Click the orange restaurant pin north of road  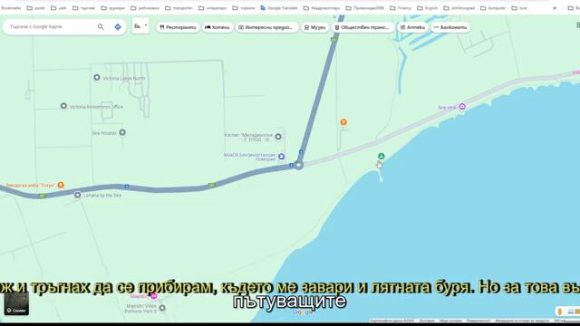(x=343, y=122)
